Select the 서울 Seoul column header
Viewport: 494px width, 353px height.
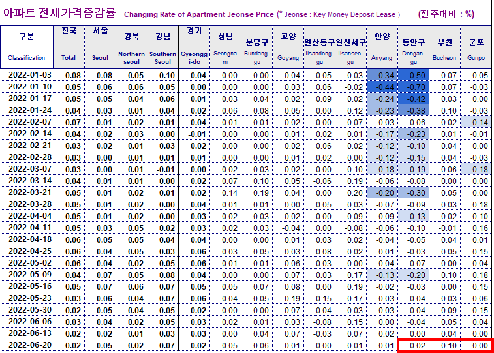[100, 47]
